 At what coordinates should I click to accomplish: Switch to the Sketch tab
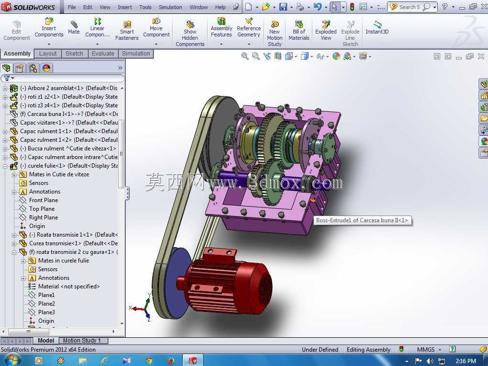tap(74, 54)
